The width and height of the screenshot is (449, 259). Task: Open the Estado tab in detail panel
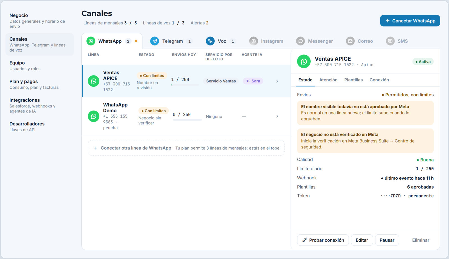(x=305, y=80)
